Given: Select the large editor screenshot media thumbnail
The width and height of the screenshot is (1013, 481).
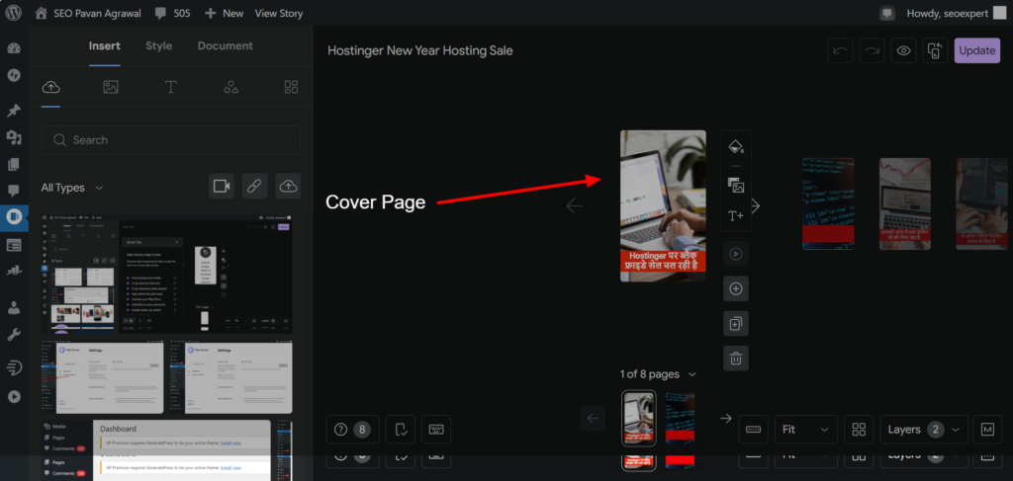Looking at the screenshot, I should (x=166, y=274).
